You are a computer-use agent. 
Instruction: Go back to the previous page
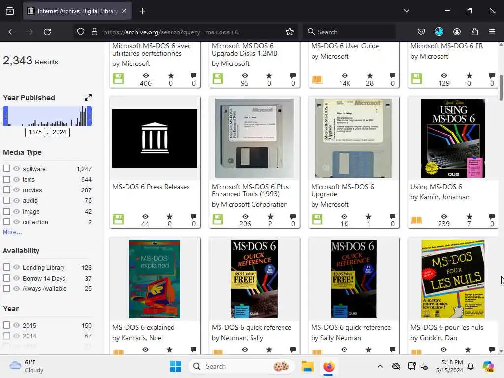12,32
